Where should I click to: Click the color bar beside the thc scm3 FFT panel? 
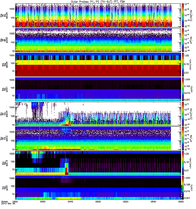(183, 138)
